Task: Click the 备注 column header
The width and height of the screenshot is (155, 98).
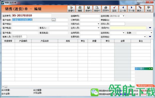Action: (141, 41)
